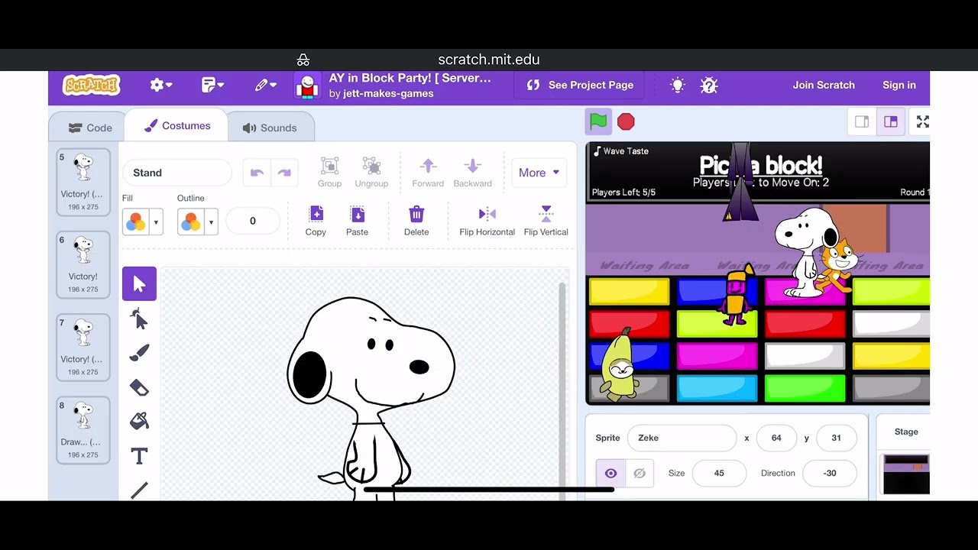Enter full screen stage mode
The width and height of the screenshot is (978, 550).
coord(922,121)
